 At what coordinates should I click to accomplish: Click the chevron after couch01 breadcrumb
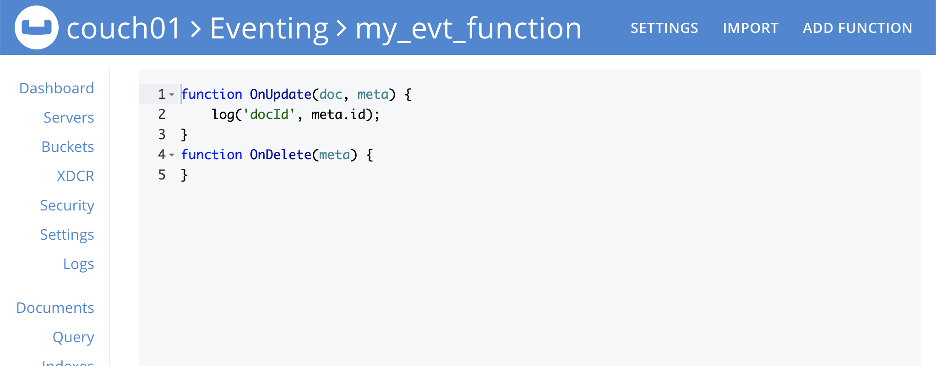coord(196,29)
